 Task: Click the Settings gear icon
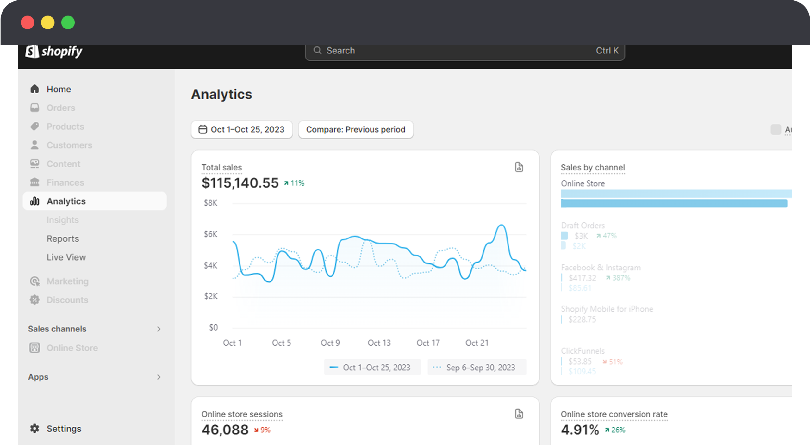[x=34, y=428]
